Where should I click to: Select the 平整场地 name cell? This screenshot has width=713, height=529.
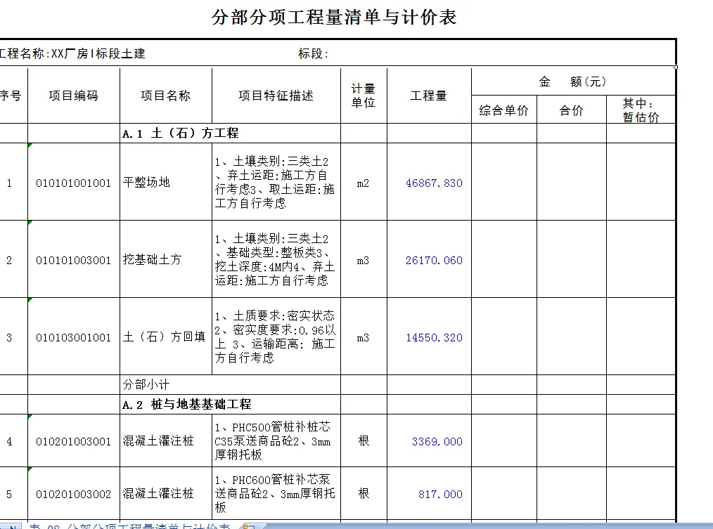165,182
